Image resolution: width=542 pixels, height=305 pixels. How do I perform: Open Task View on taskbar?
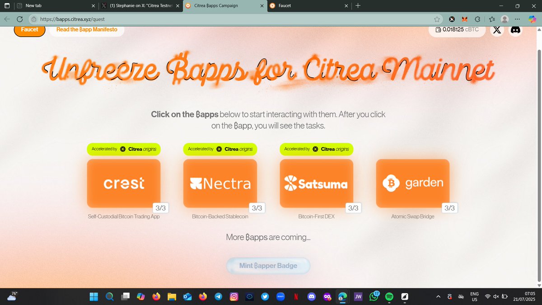click(125, 296)
